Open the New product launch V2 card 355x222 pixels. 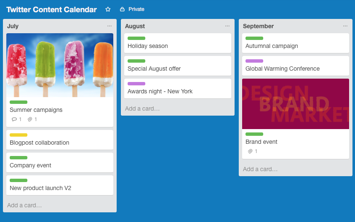60,185
